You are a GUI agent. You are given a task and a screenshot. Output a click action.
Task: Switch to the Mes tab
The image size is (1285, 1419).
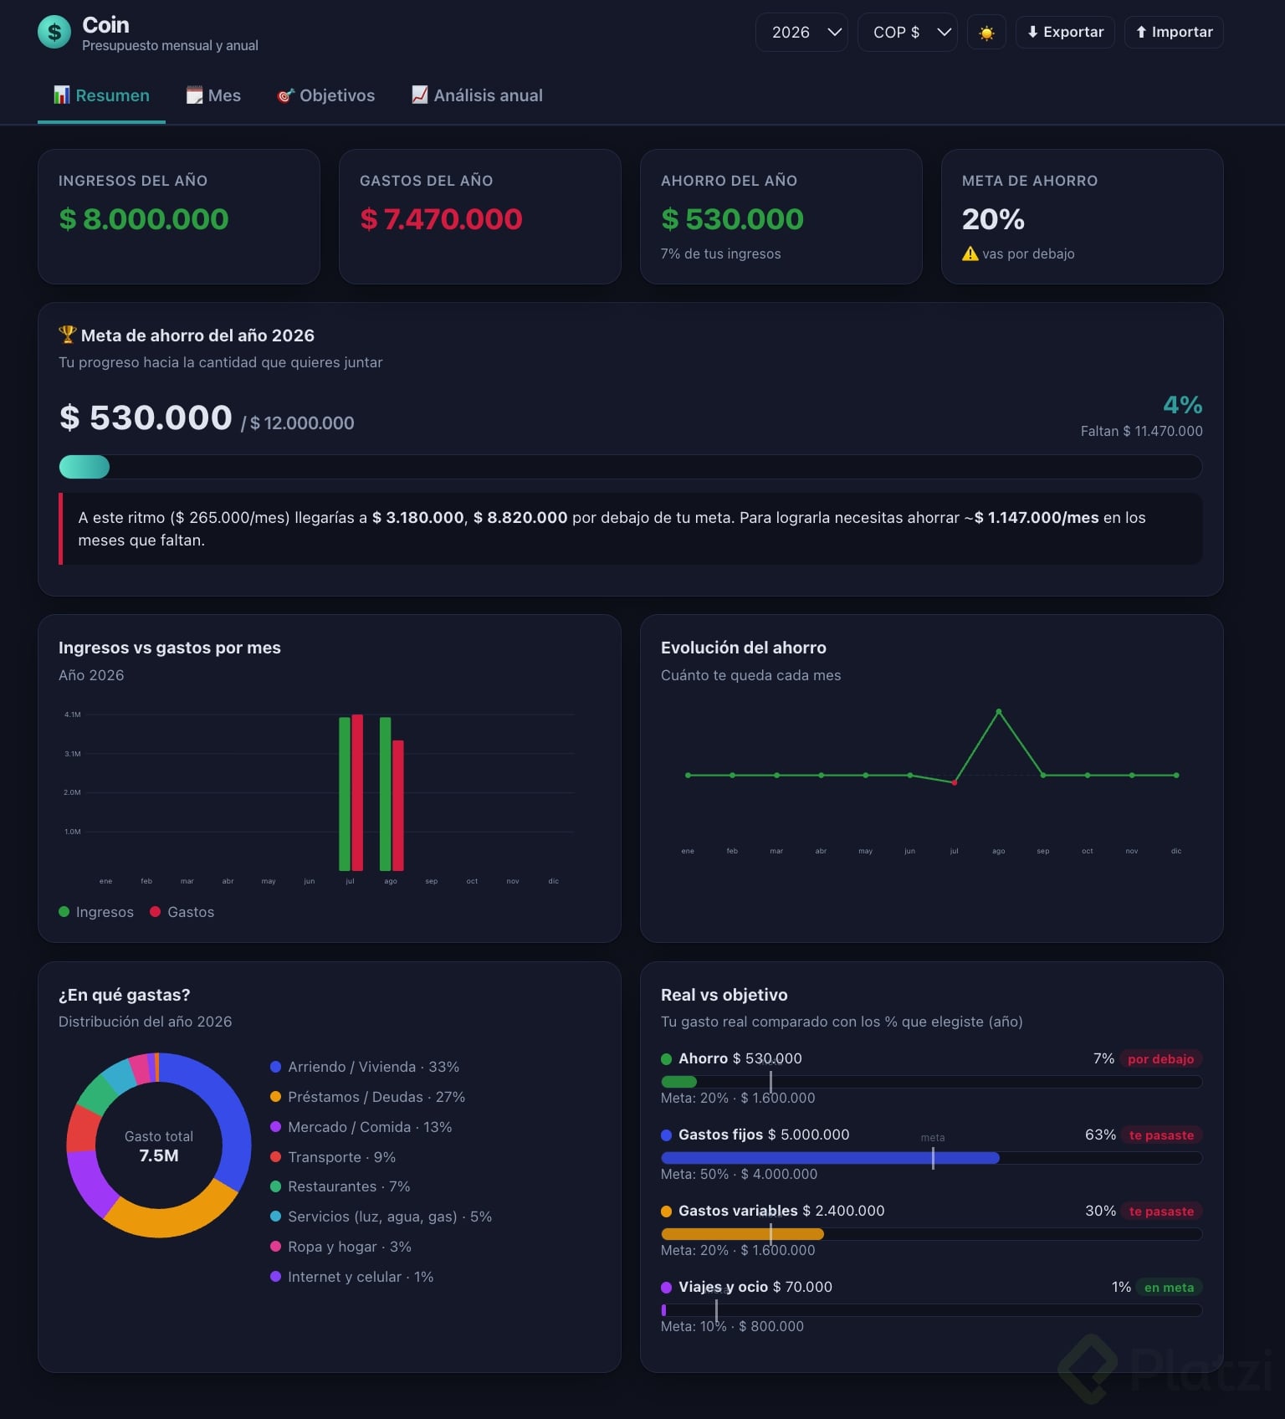pos(213,95)
